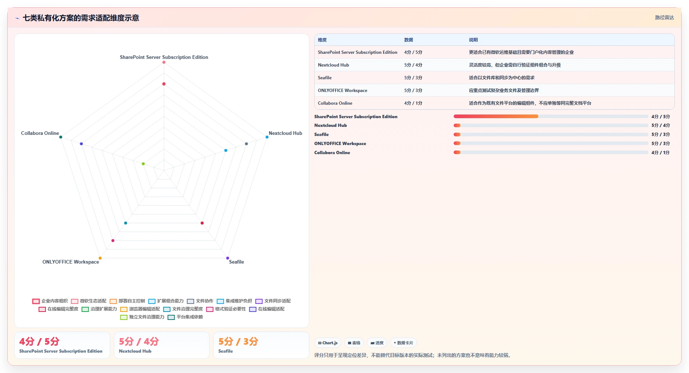Select the purple data point near Seafile label
689x373 pixels.
coord(228,258)
